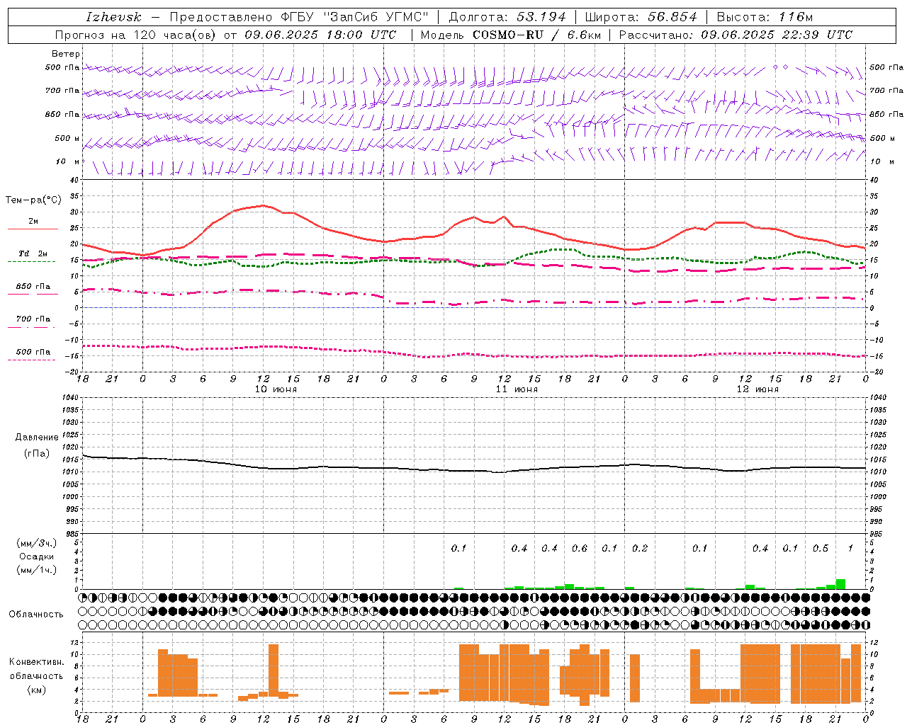
Task: Click the 'Ветер' wind panel label
Action: [x=66, y=54]
